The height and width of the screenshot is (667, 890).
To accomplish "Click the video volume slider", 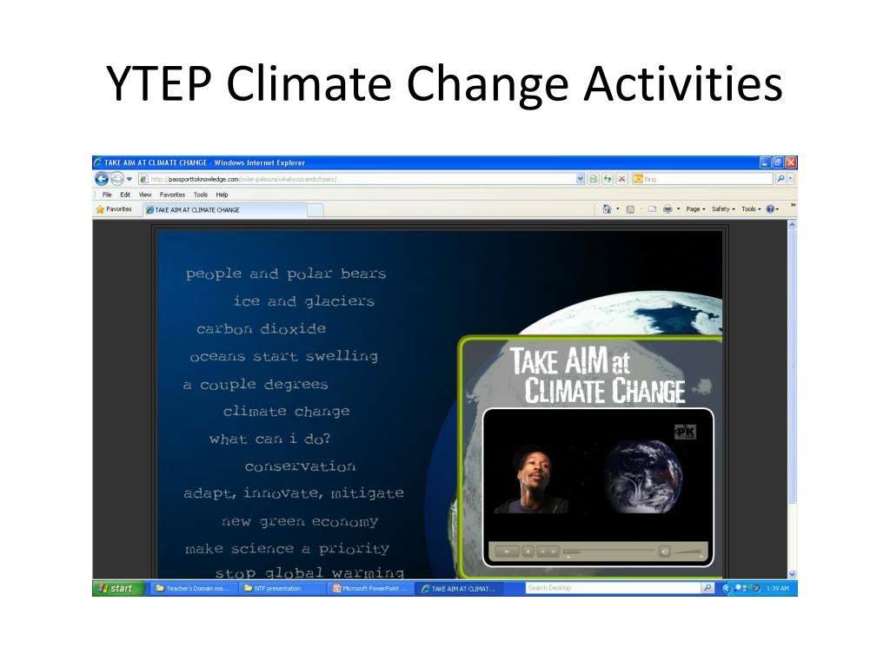I will (x=688, y=551).
